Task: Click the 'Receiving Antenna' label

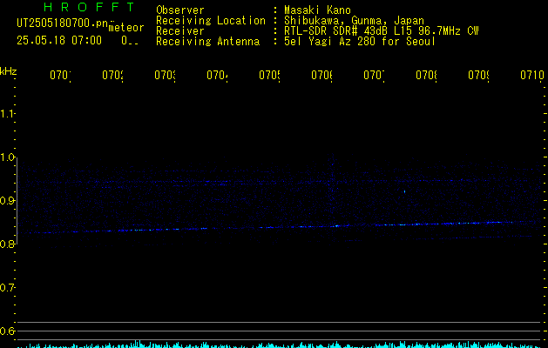Action: pos(208,42)
